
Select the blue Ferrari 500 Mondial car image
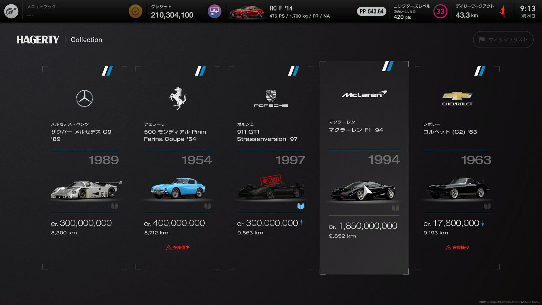pyautogui.click(x=178, y=188)
